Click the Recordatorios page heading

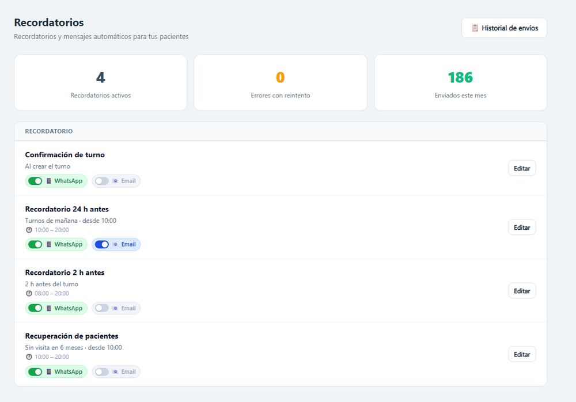(49, 22)
